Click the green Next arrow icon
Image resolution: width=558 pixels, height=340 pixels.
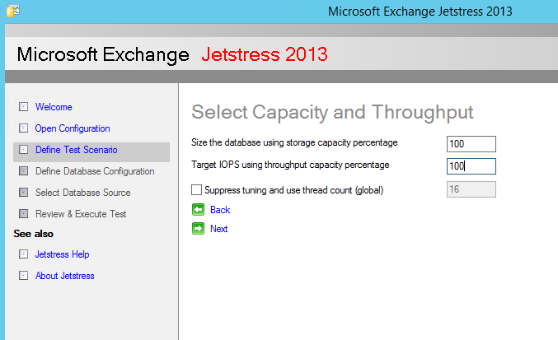pyautogui.click(x=198, y=229)
